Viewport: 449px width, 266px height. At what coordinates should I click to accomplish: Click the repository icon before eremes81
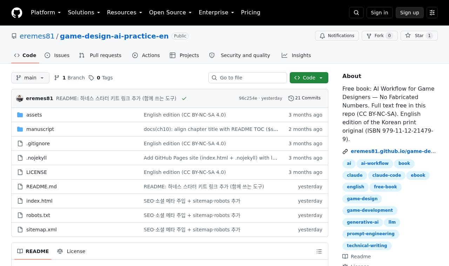tap(14, 36)
